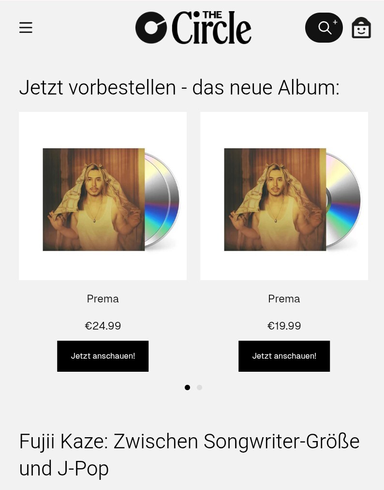Image resolution: width=384 pixels, height=490 pixels.
Task: Click Jetzt anschauen for the €24.99 album
Action: (x=103, y=356)
